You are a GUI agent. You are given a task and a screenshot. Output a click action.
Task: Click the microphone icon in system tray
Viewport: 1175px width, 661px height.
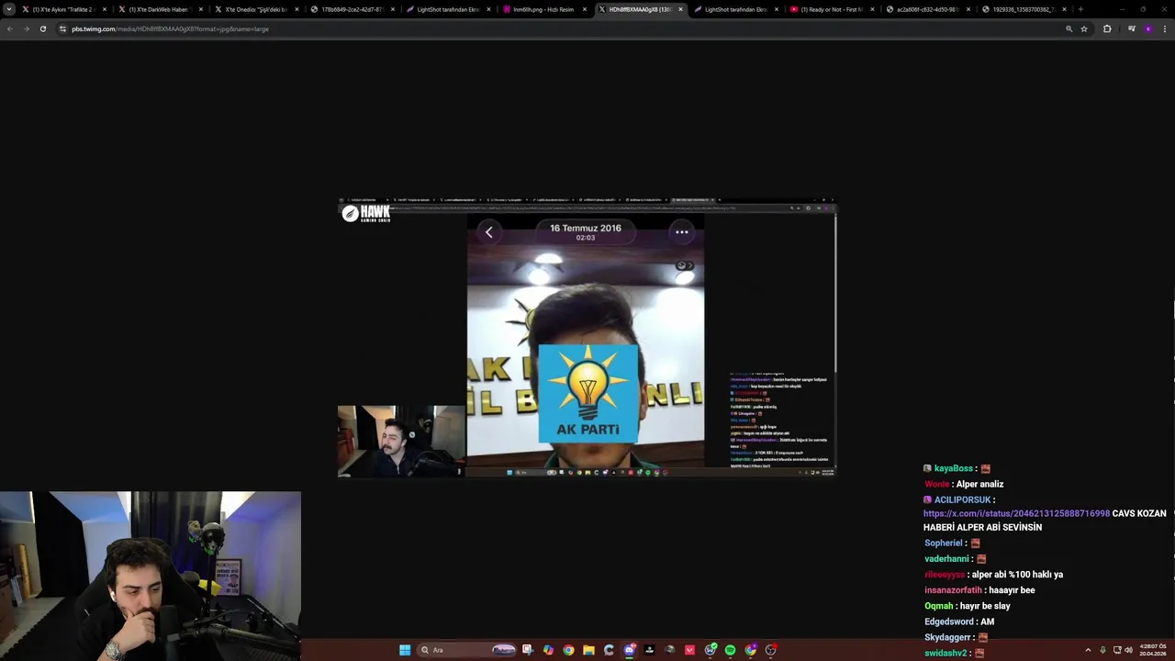(1102, 650)
